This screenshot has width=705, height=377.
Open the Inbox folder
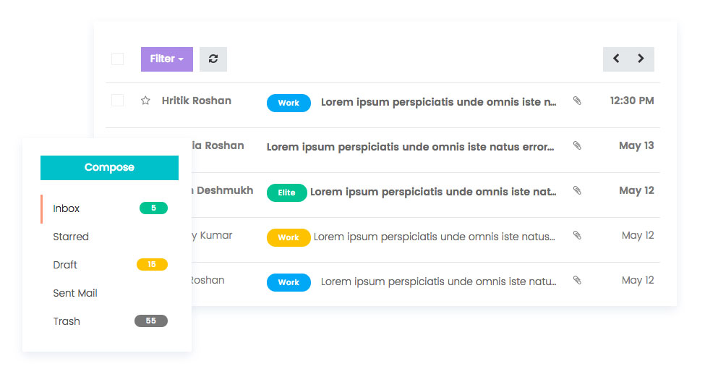coord(67,208)
